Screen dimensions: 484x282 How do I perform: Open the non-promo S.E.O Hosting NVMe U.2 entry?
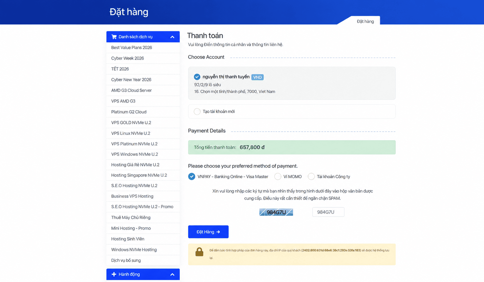pyautogui.click(x=143, y=186)
